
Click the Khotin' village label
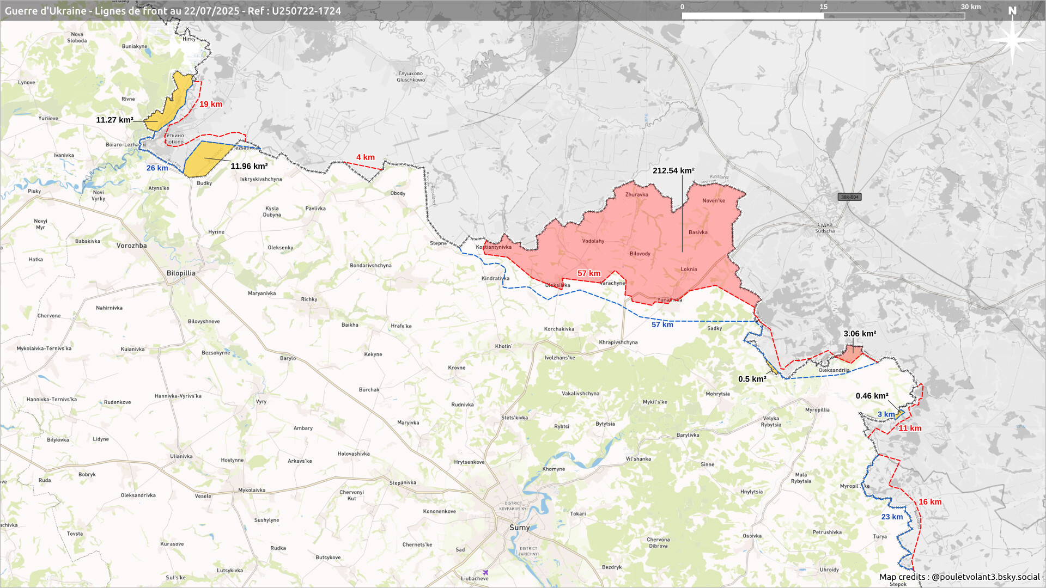[x=503, y=346]
